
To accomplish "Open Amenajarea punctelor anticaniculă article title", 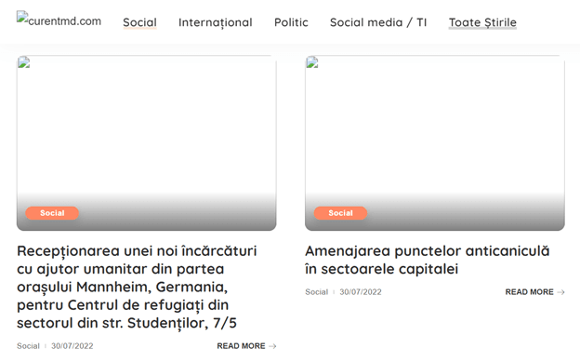I will click(428, 261).
